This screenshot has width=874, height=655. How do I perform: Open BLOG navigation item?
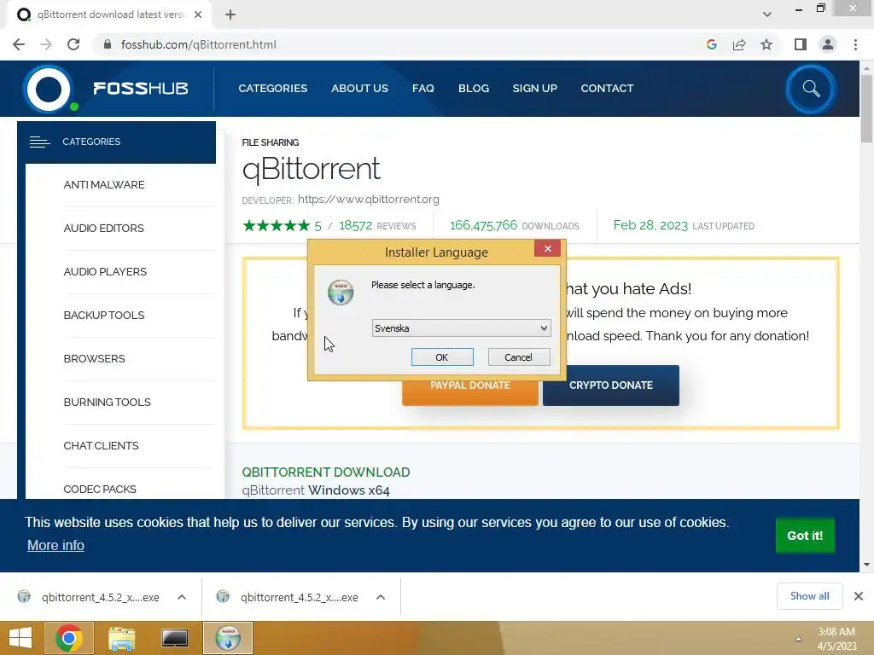(x=474, y=89)
